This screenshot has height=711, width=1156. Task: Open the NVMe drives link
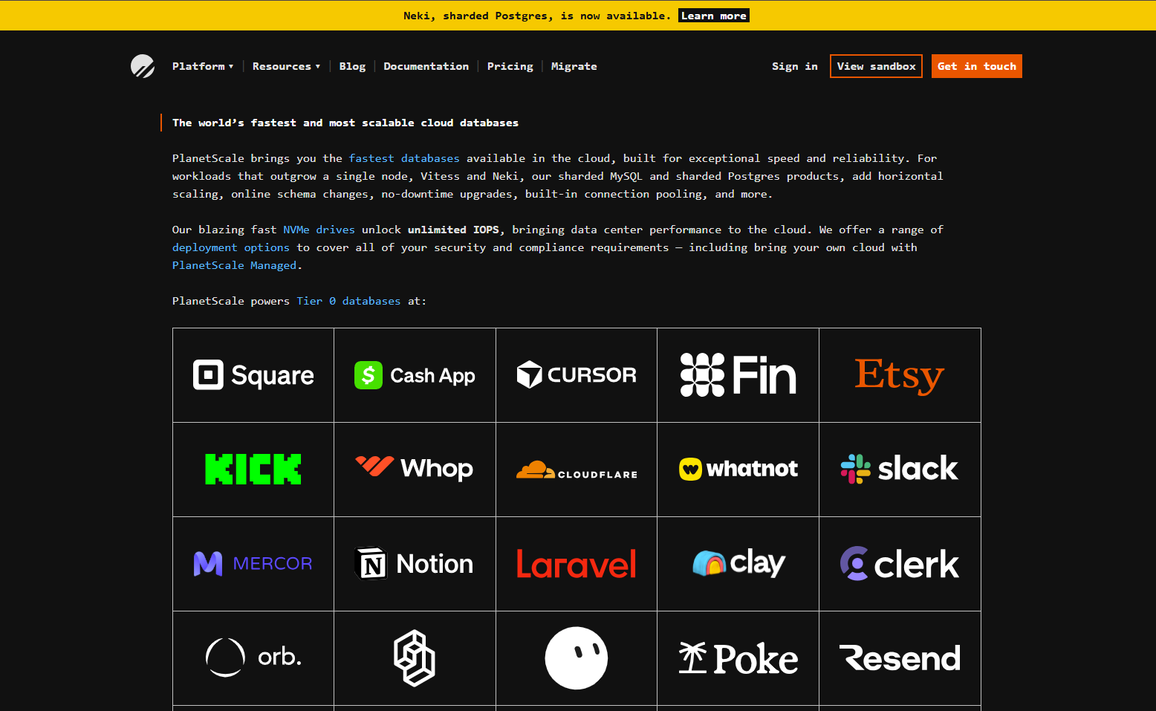pos(319,230)
